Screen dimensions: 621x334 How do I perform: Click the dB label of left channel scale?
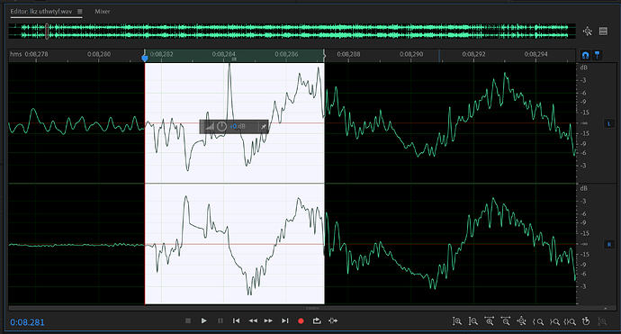[584, 68]
